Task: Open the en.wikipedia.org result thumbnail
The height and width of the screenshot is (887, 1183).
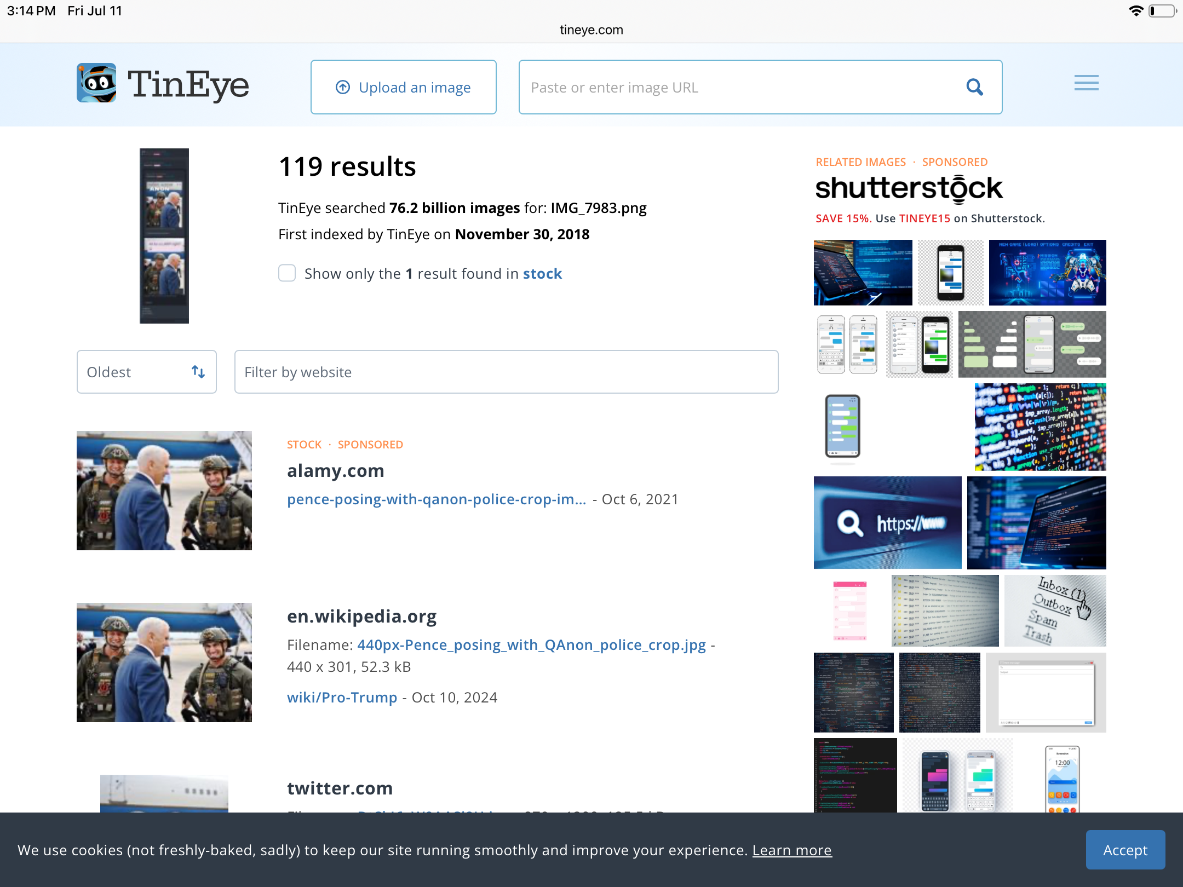Action: (164, 663)
